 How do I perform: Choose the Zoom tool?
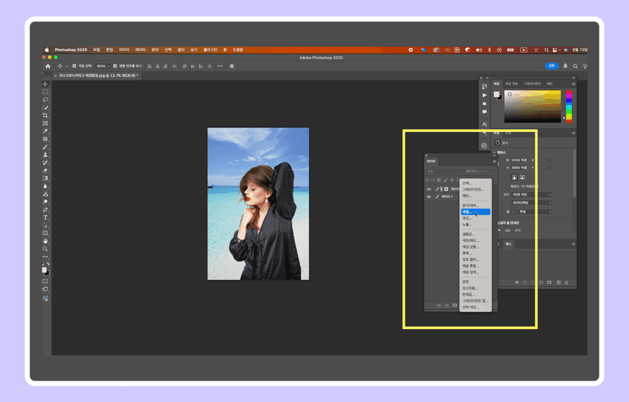coord(45,249)
